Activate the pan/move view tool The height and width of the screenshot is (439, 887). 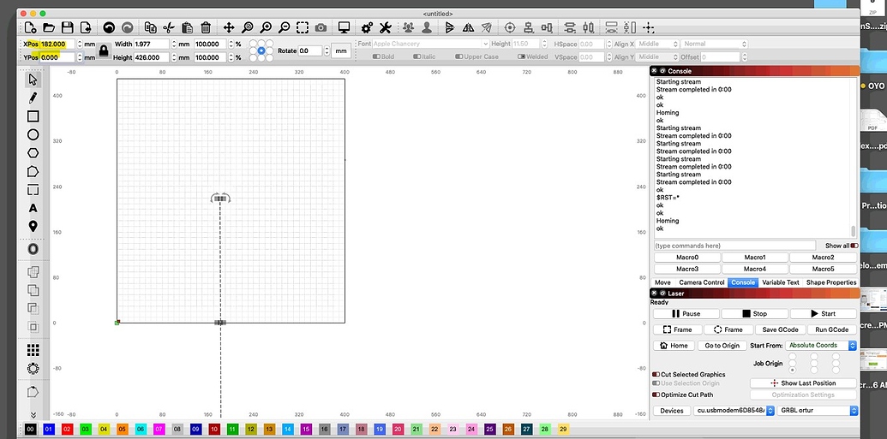[x=229, y=27]
